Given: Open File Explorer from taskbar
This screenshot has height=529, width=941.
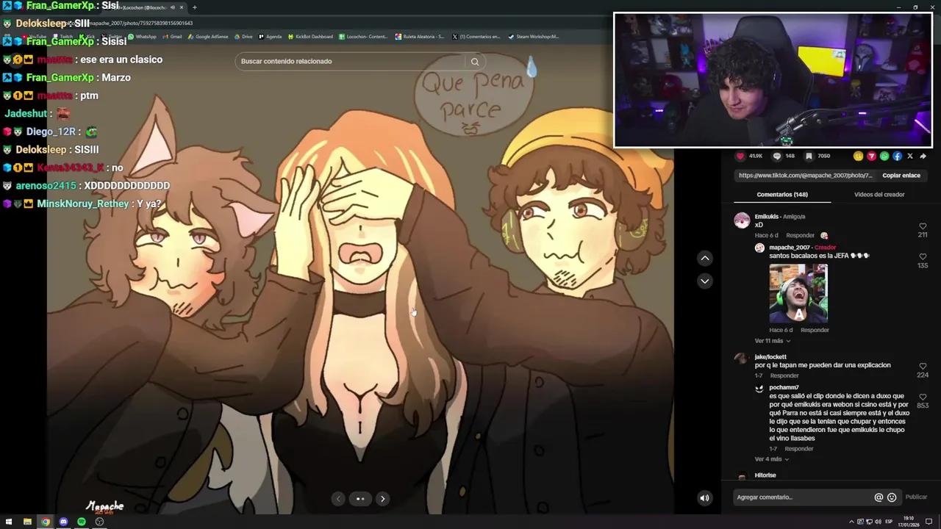Looking at the screenshot, I should tap(27, 522).
